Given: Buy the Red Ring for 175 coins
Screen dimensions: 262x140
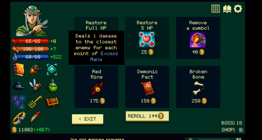Looking at the screenshot, I should 96,87.
